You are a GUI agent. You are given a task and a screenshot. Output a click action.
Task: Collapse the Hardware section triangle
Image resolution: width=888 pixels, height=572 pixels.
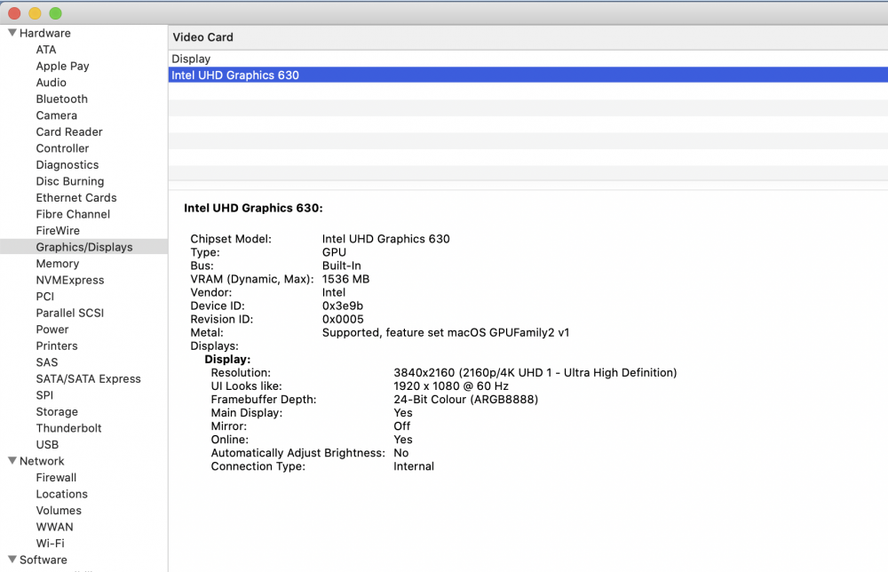pos(12,33)
